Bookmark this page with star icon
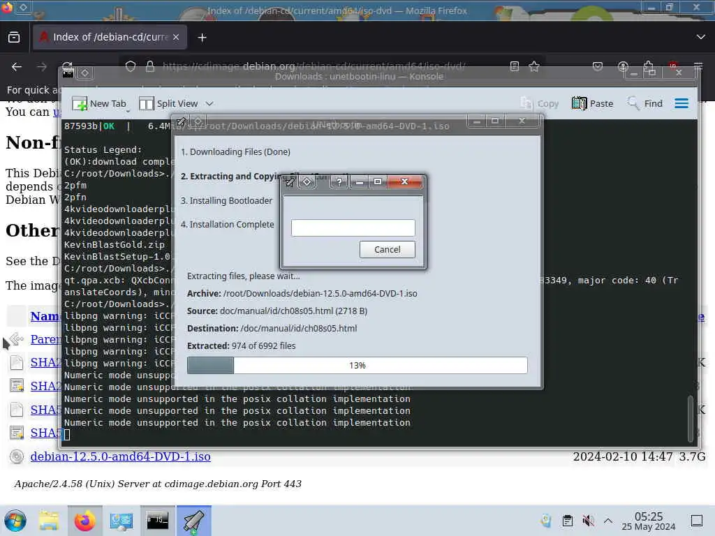 tap(534, 66)
